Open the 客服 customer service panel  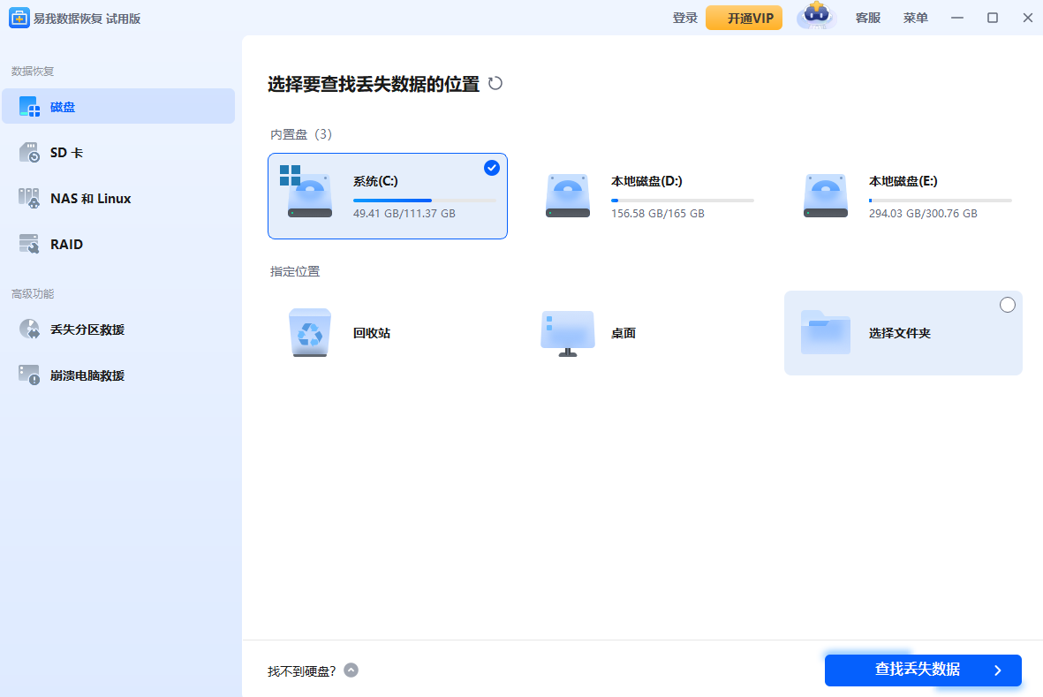[x=867, y=17]
